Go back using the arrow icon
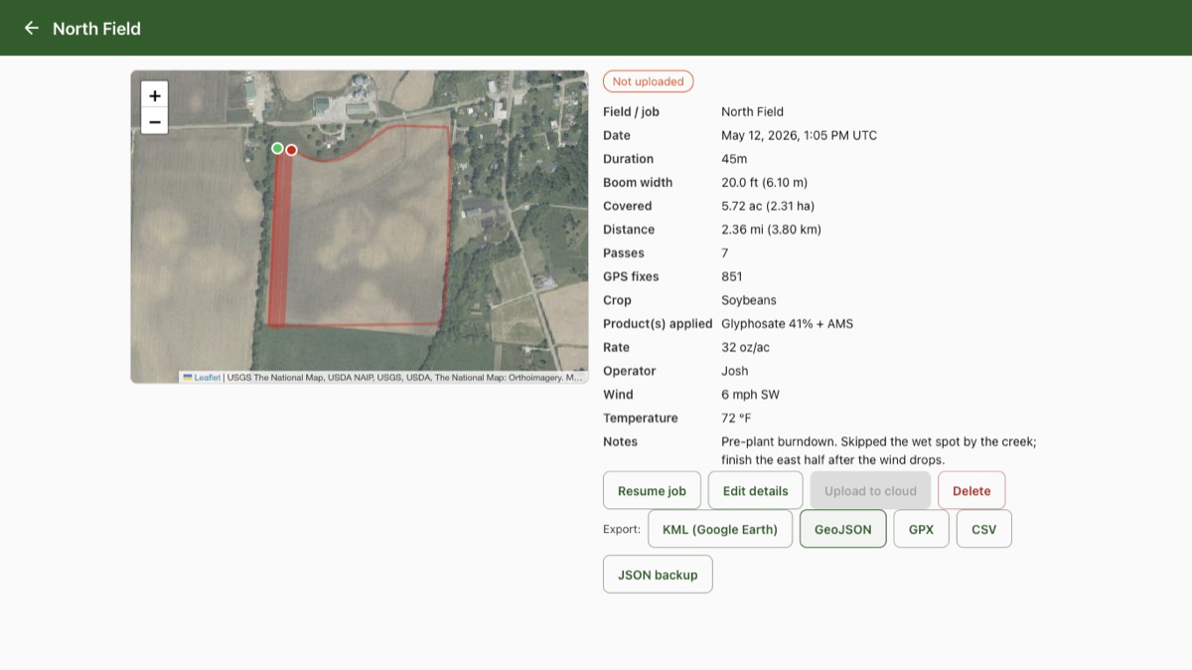 pos(32,28)
